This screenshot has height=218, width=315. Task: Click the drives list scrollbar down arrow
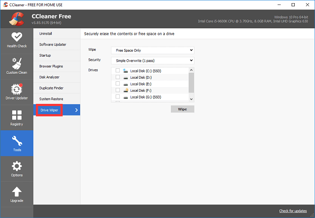(x=191, y=99)
